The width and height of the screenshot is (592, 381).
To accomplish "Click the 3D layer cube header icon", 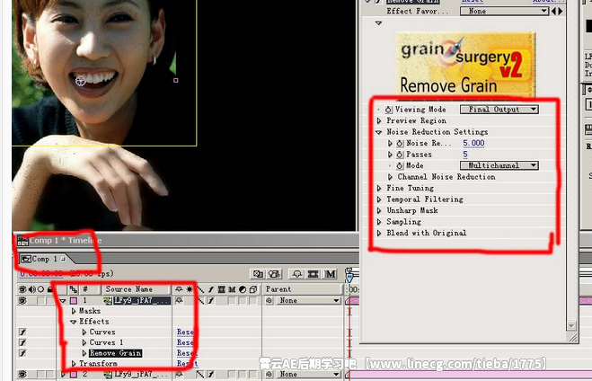I will tap(253, 289).
